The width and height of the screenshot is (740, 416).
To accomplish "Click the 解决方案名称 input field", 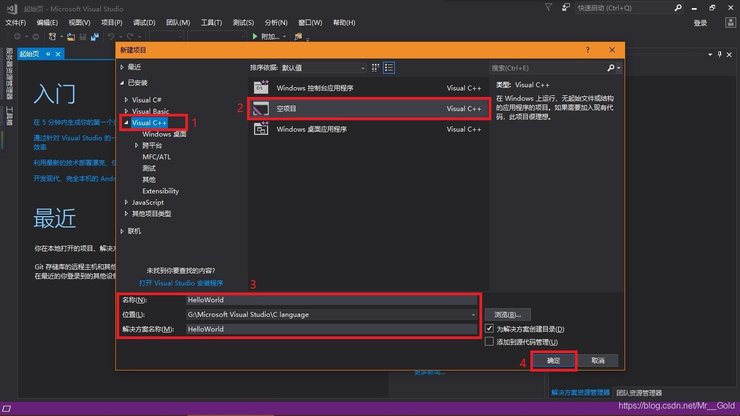I will 332,329.
